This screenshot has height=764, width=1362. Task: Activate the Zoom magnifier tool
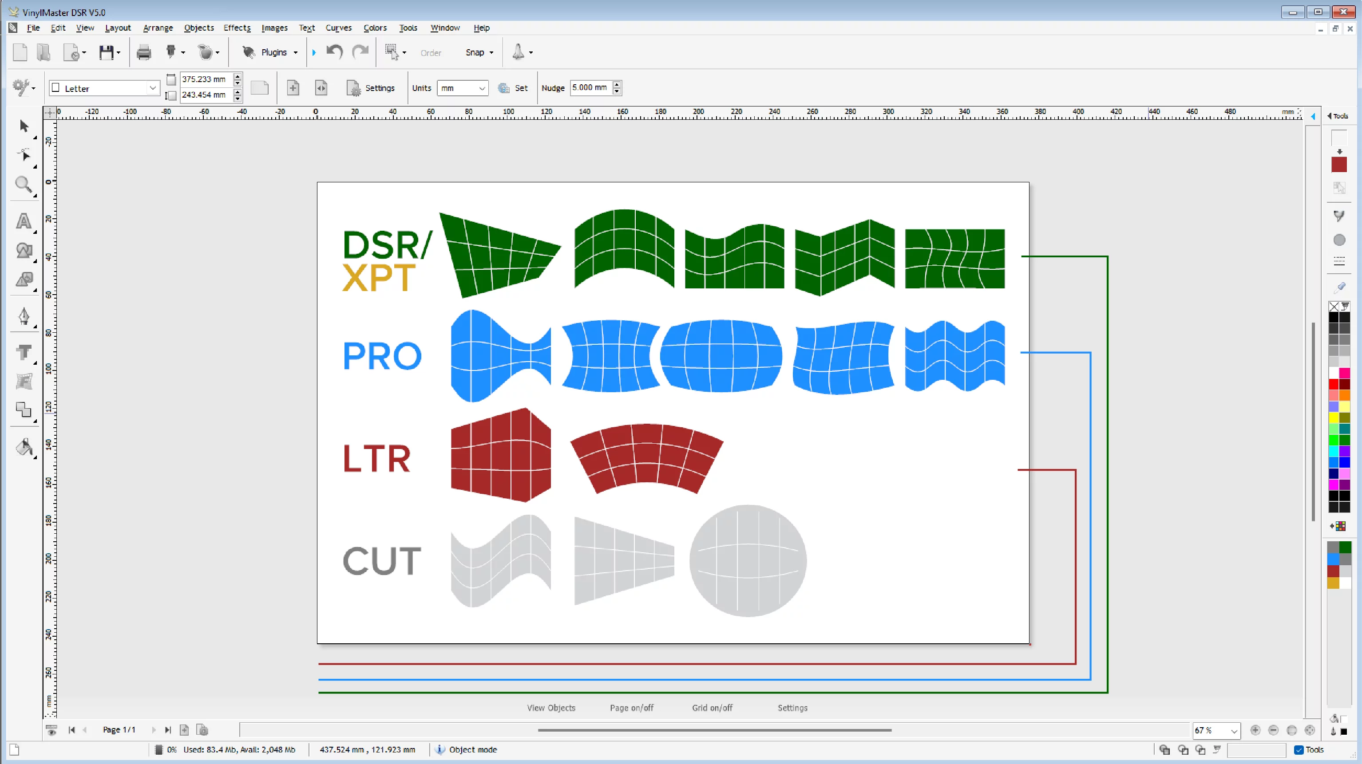[x=24, y=185]
